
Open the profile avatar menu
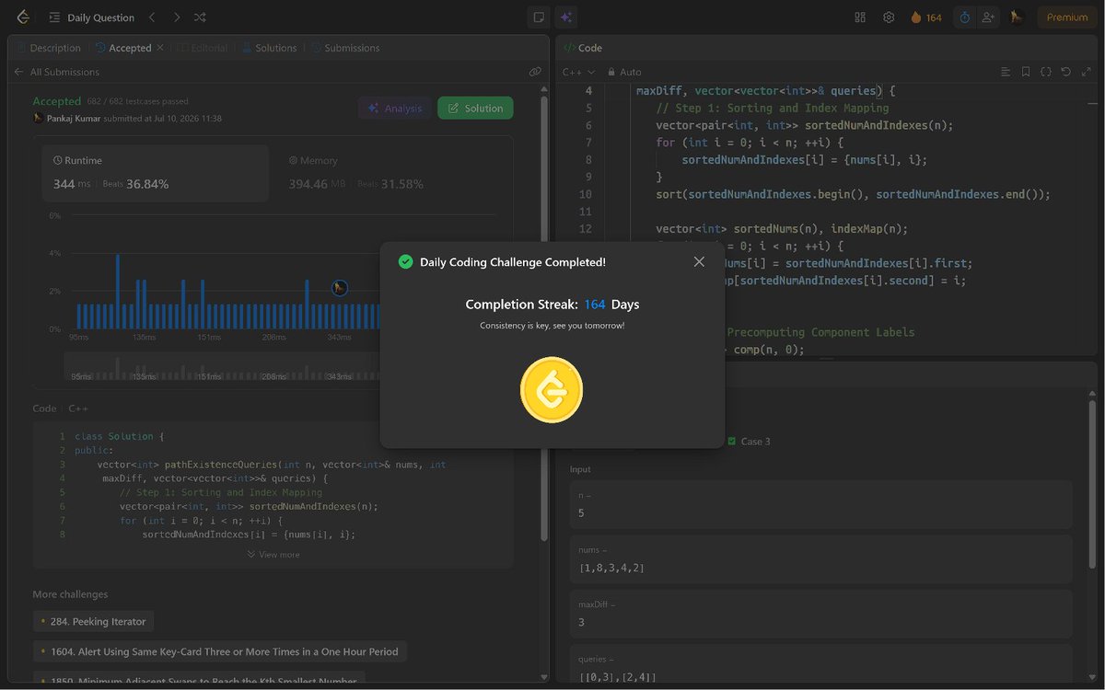coord(1017,17)
